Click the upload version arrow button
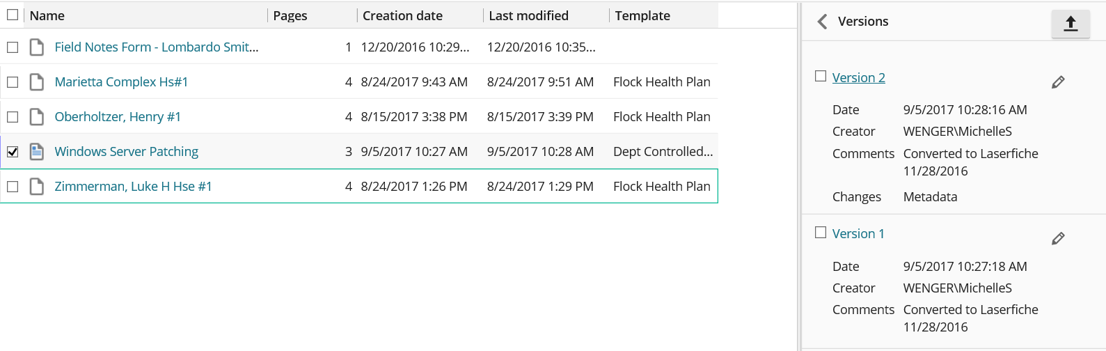Viewport: 1106px width, 351px height. pos(1071,24)
